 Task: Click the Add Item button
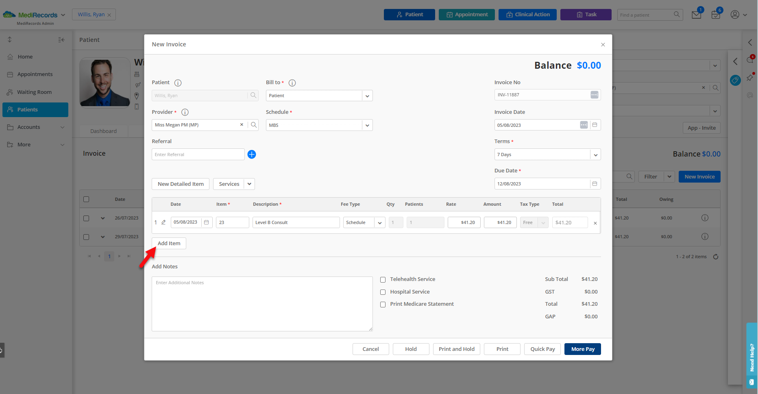tap(169, 243)
